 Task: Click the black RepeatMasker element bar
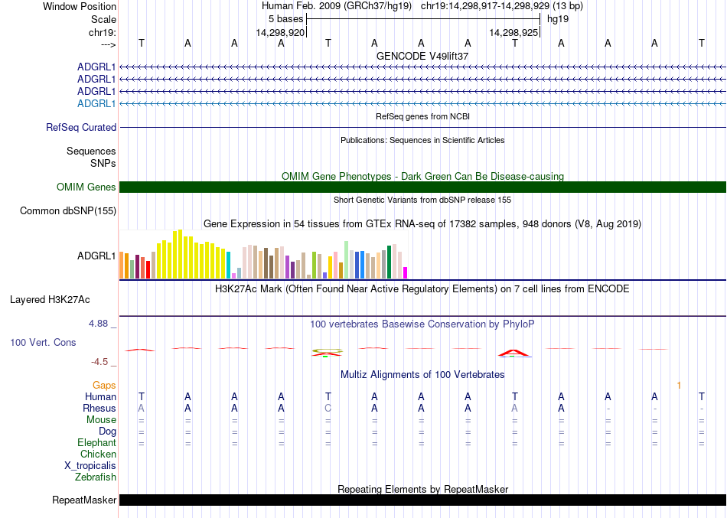pos(422,500)
